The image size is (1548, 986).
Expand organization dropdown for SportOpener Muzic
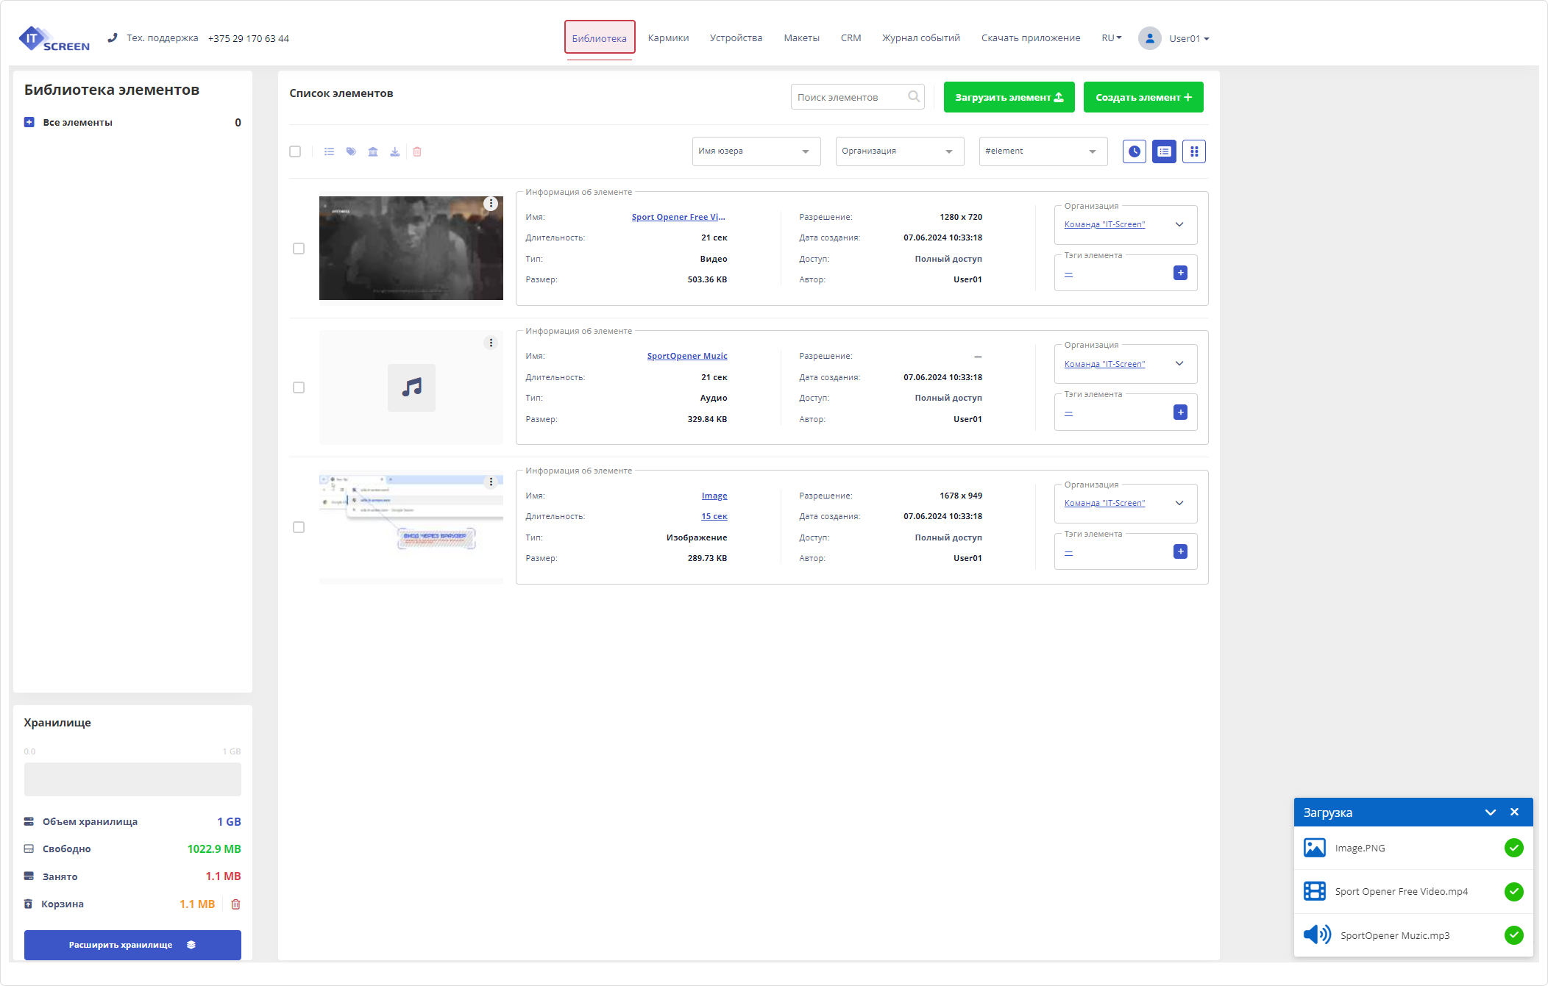[1179, 364]
